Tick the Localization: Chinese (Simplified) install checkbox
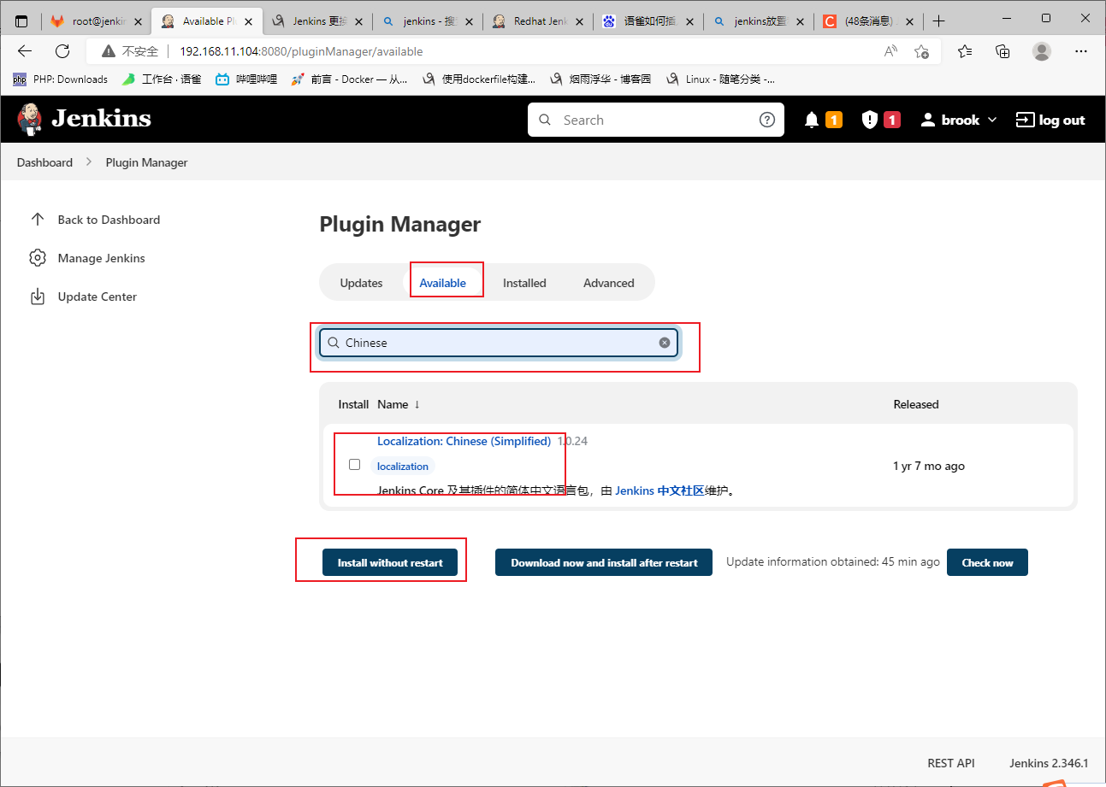This screenshot has width=1106, height=787. [x=354, y=465]
